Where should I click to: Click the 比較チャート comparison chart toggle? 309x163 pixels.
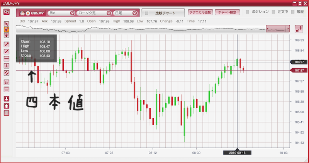[146, 13]
